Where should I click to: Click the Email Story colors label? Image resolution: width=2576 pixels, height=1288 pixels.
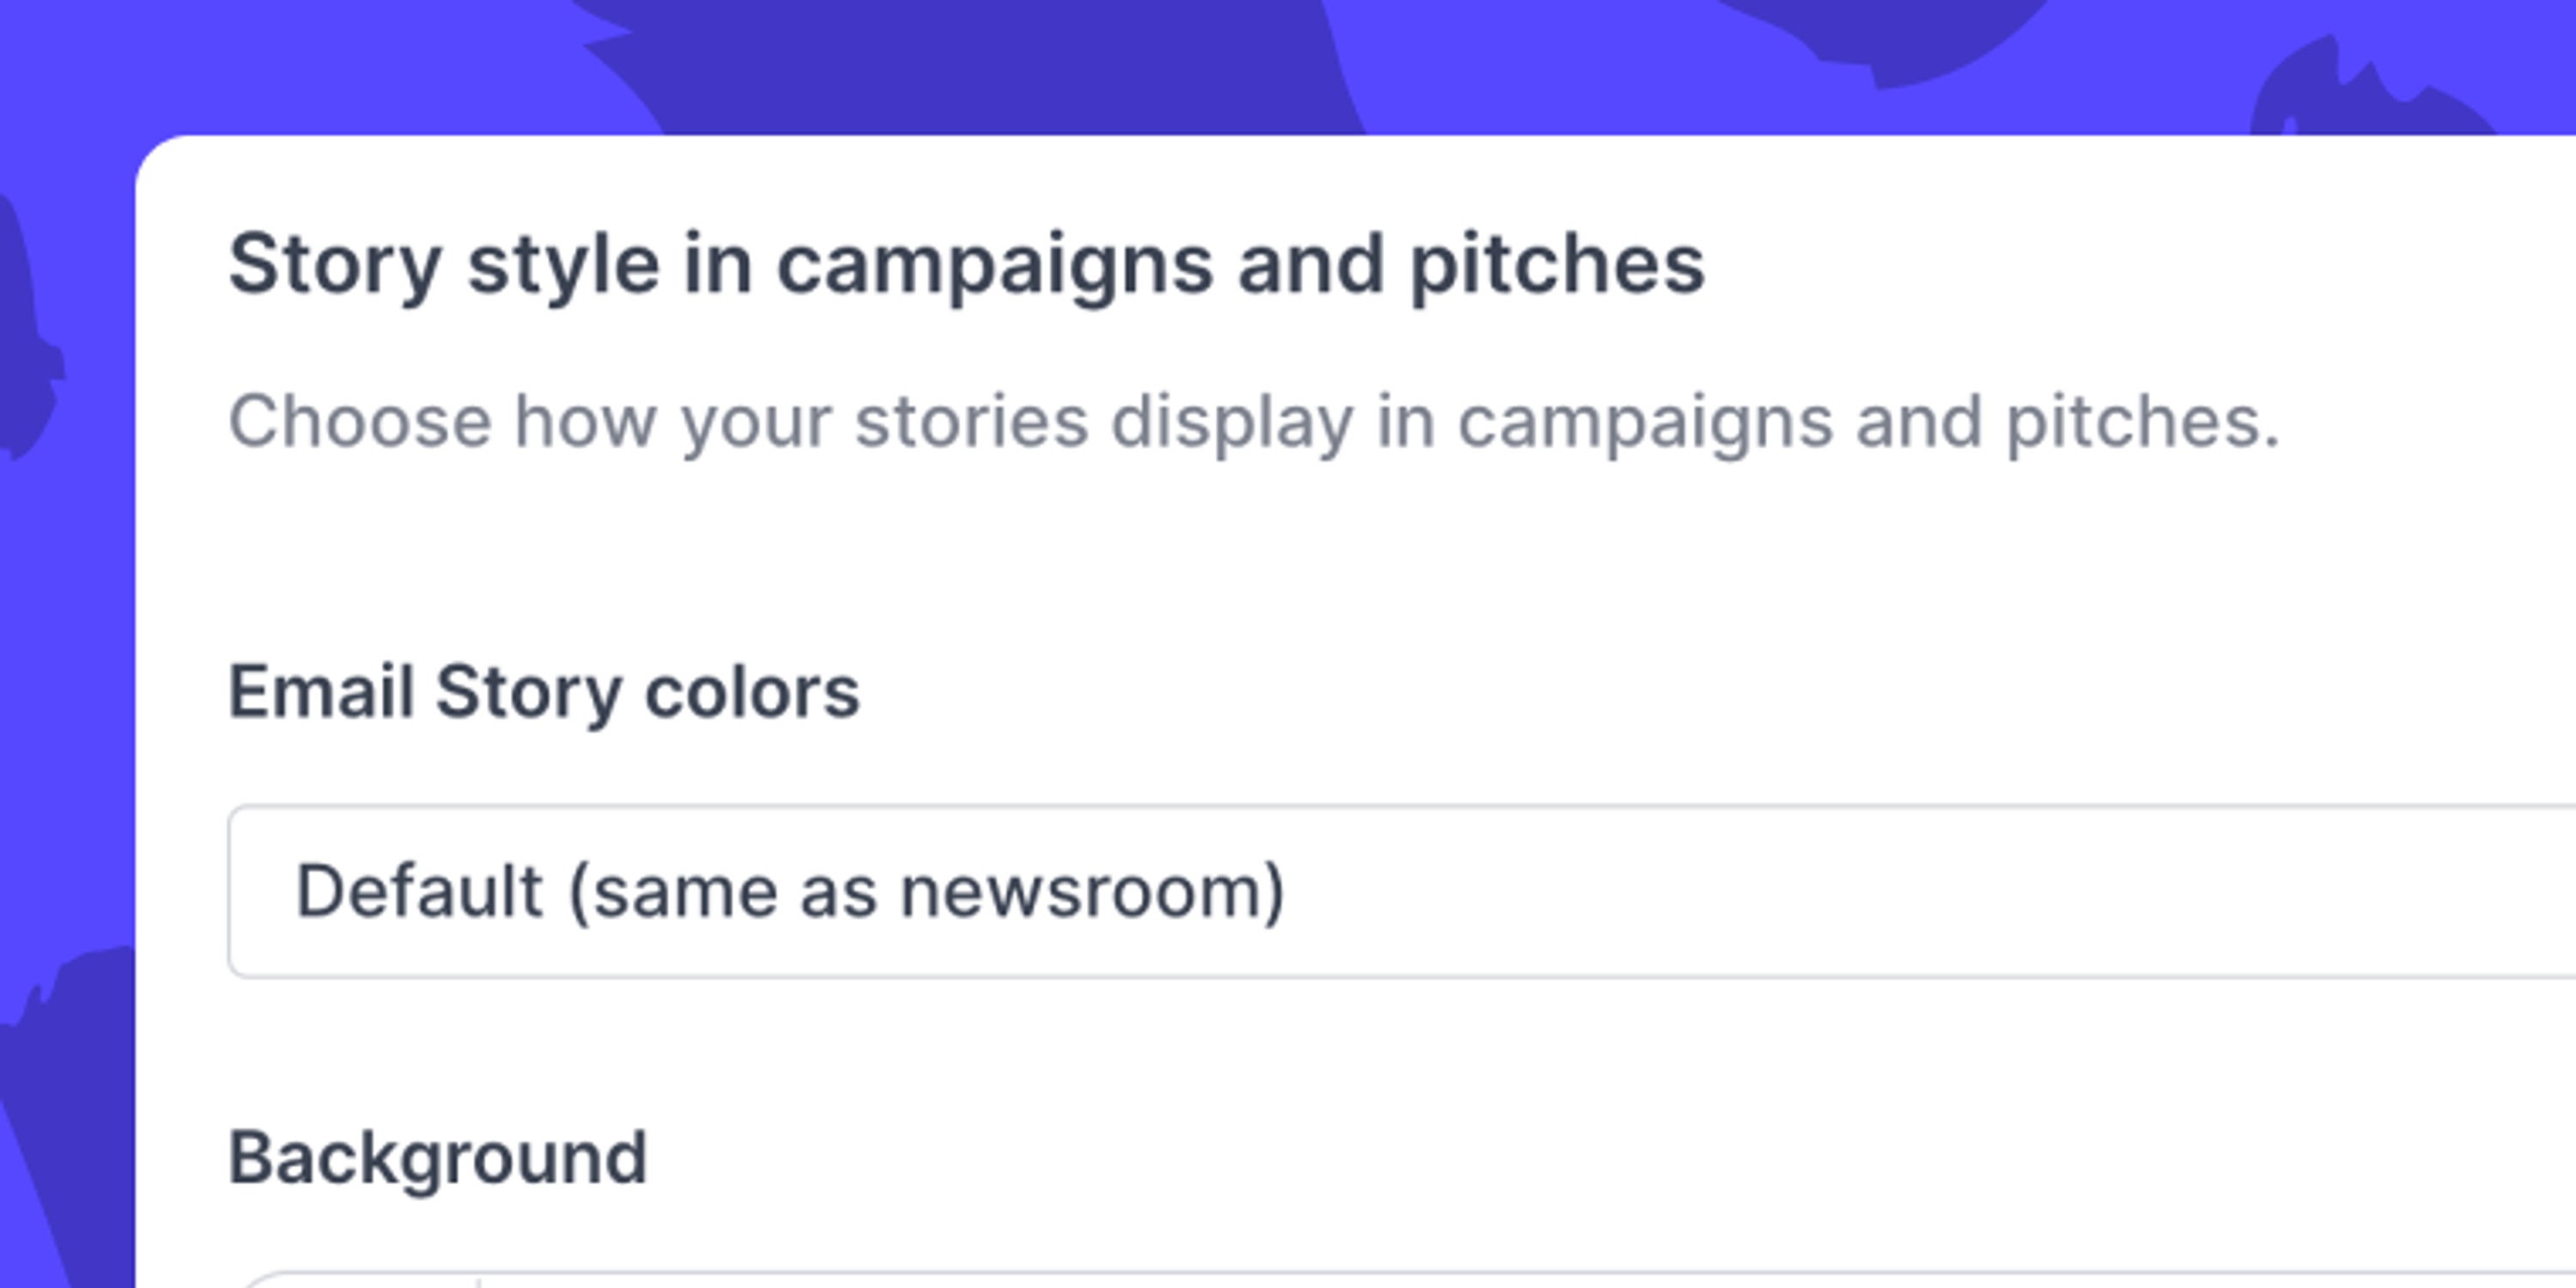tap(546, 690)
